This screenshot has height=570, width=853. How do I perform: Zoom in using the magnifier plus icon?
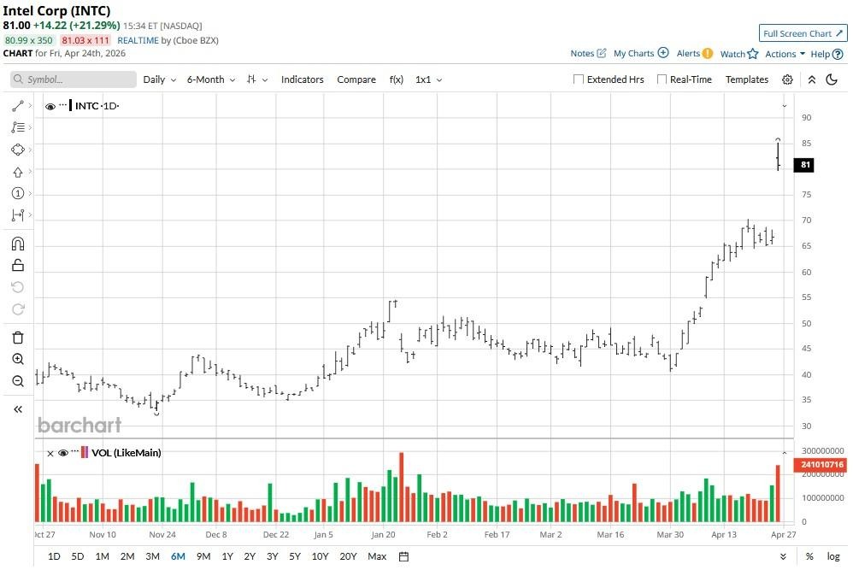[18, 360]
